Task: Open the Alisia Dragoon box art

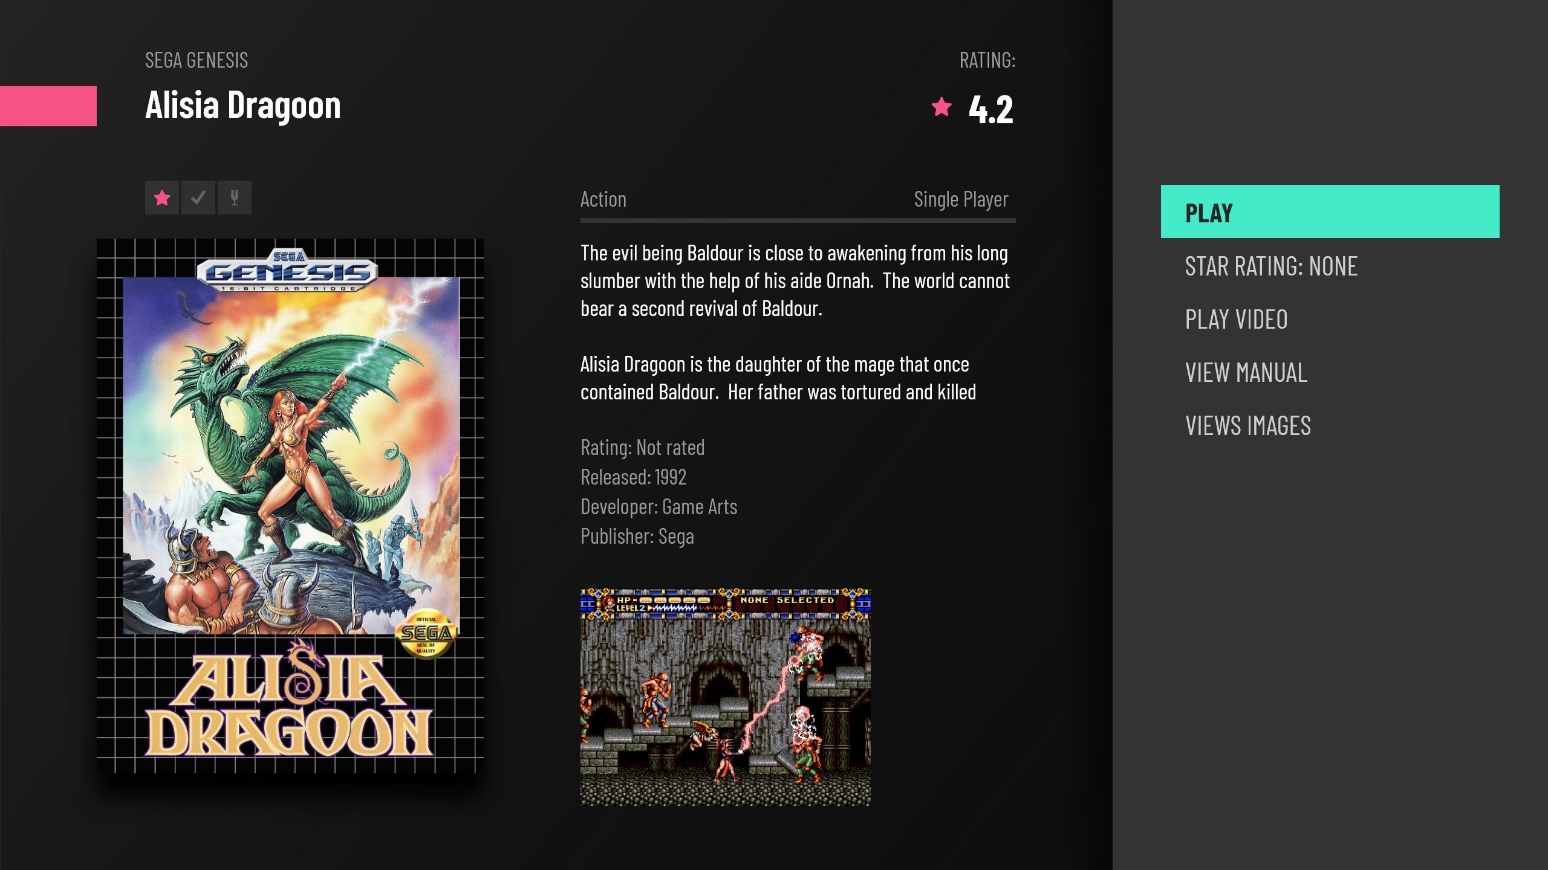Action: (290, 506)
